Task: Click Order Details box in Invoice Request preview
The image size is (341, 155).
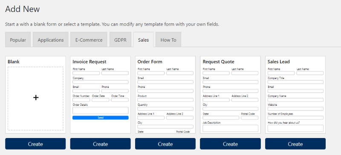Action: pos(101,110)
